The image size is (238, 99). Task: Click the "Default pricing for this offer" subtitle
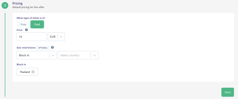pyautogui.click(x=28, y=7)
